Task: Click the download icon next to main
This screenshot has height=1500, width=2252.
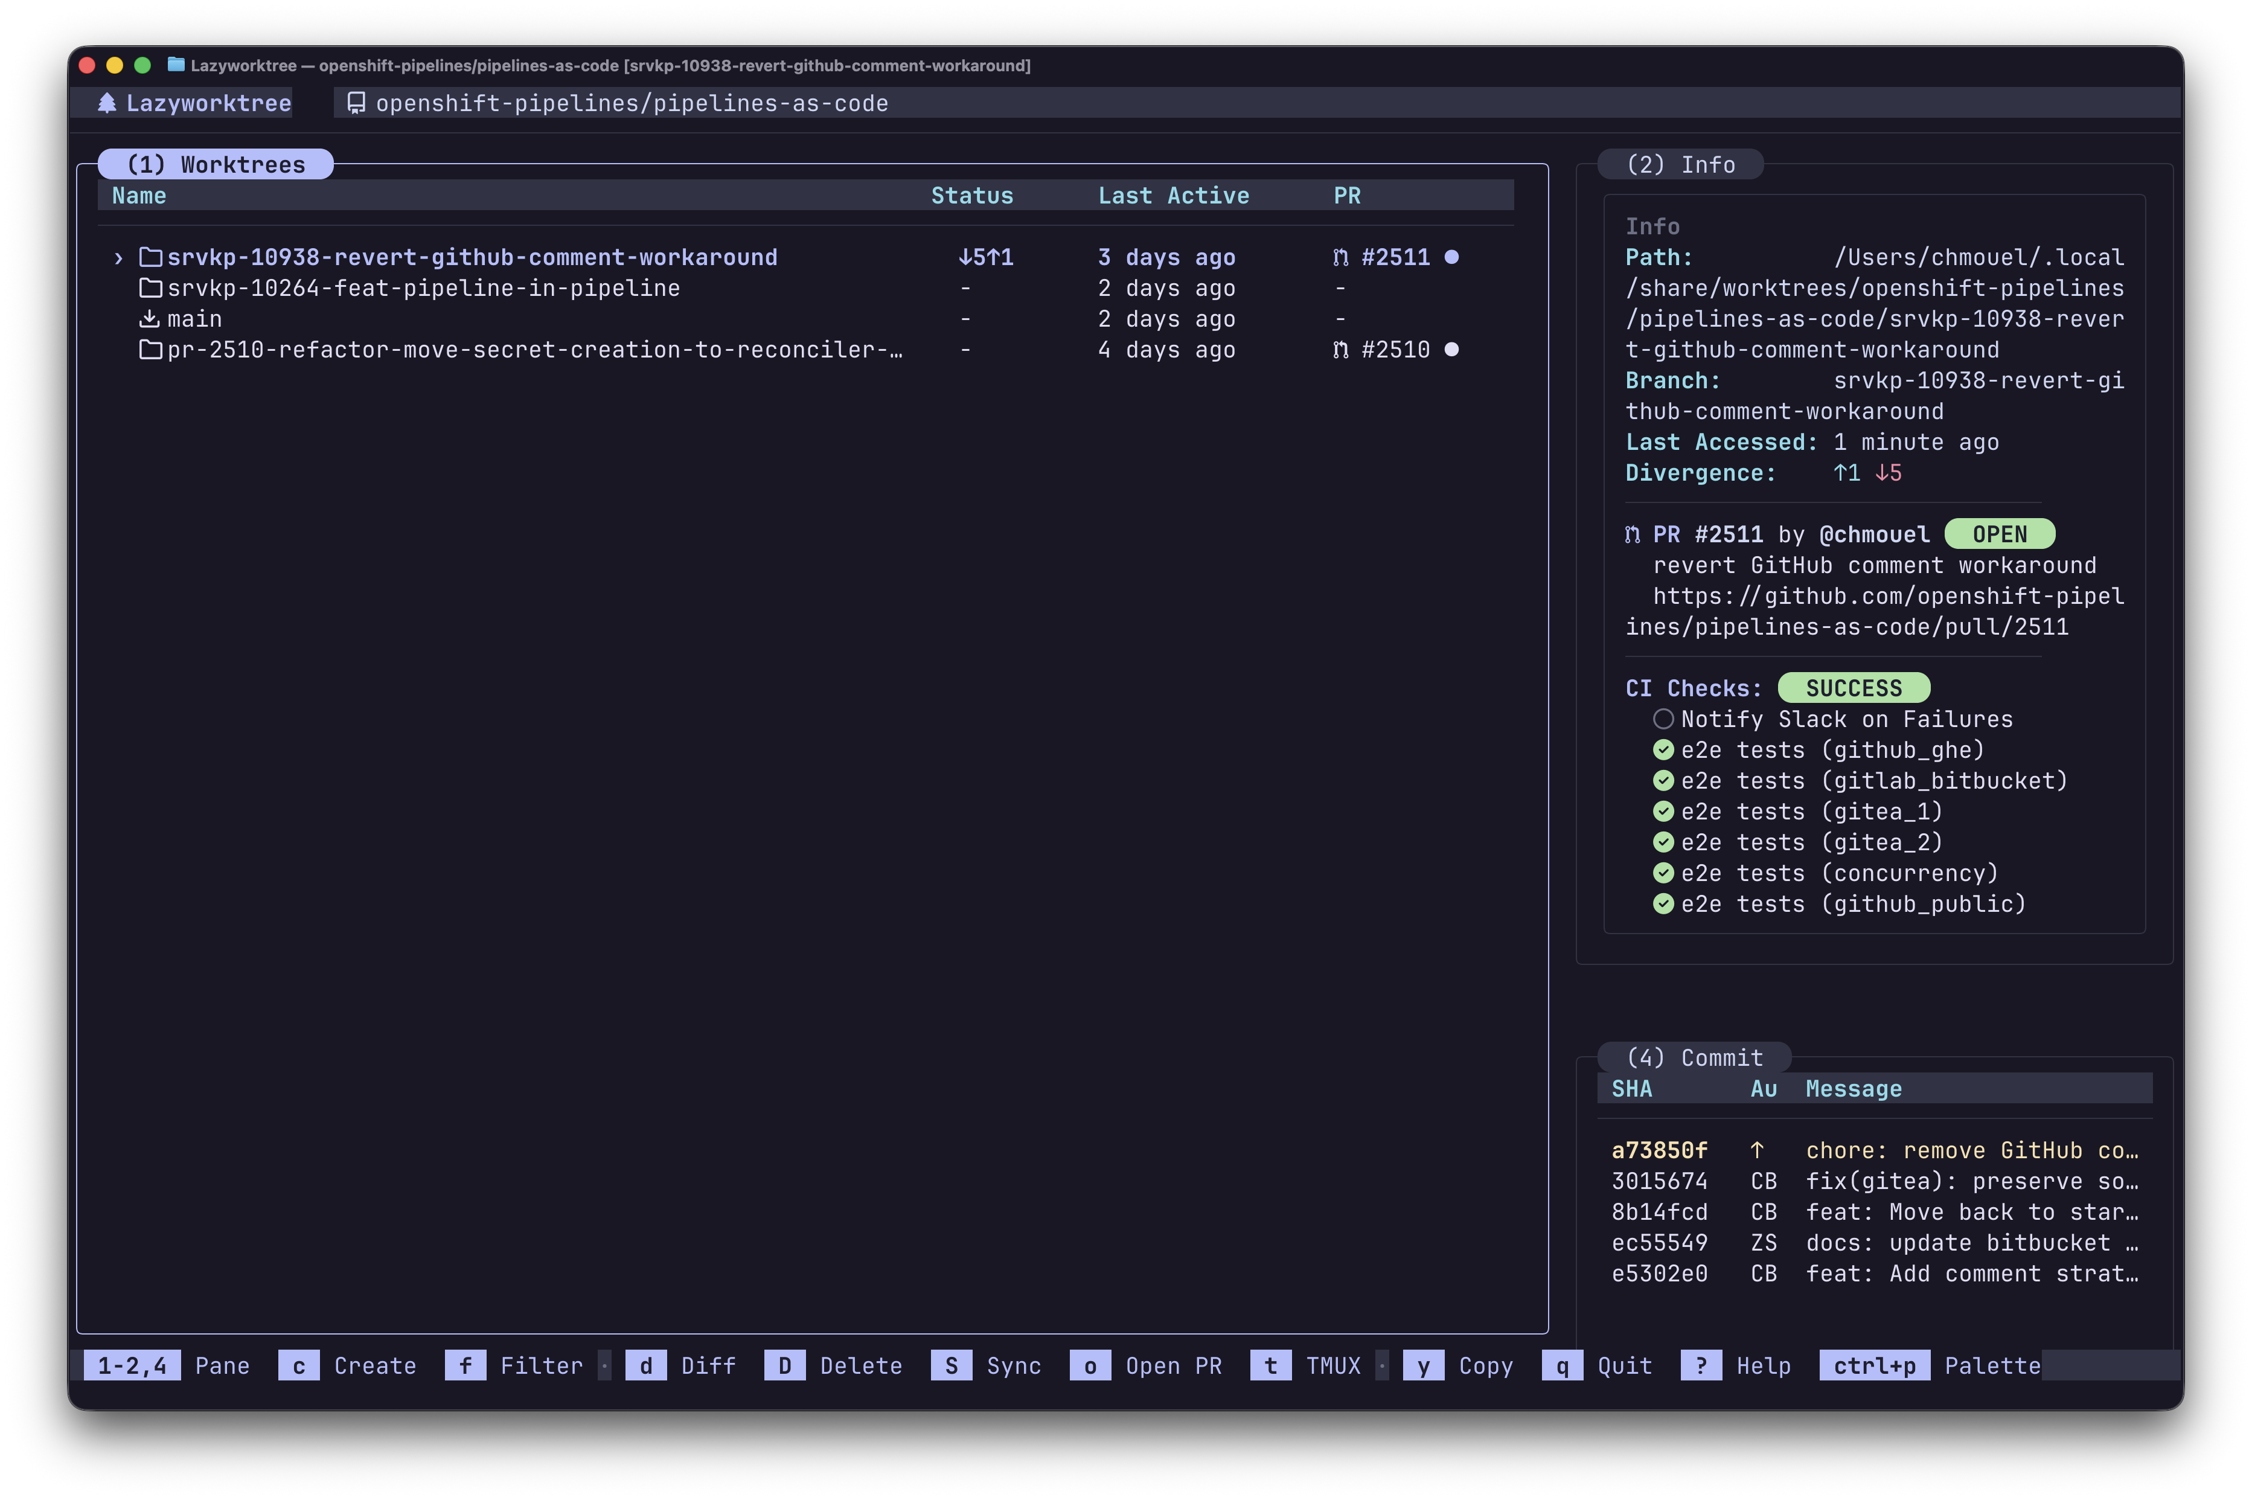Action: click(149, 319)
